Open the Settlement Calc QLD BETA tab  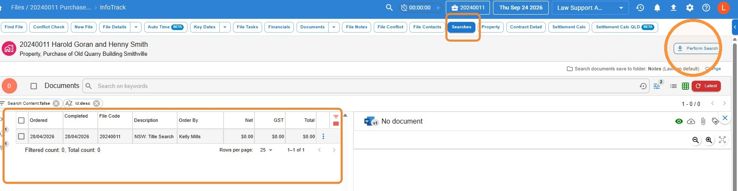[625, 27]
